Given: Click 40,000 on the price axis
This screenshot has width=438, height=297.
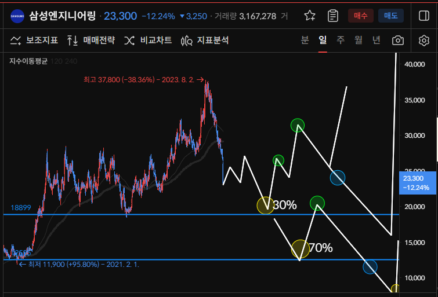Looking at the screenshot, I should pos(415,64).
